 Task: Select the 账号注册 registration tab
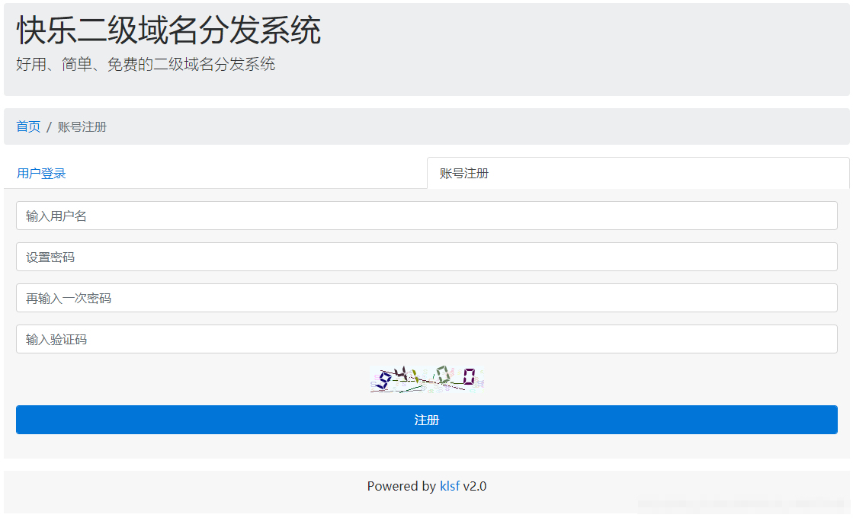463,173
